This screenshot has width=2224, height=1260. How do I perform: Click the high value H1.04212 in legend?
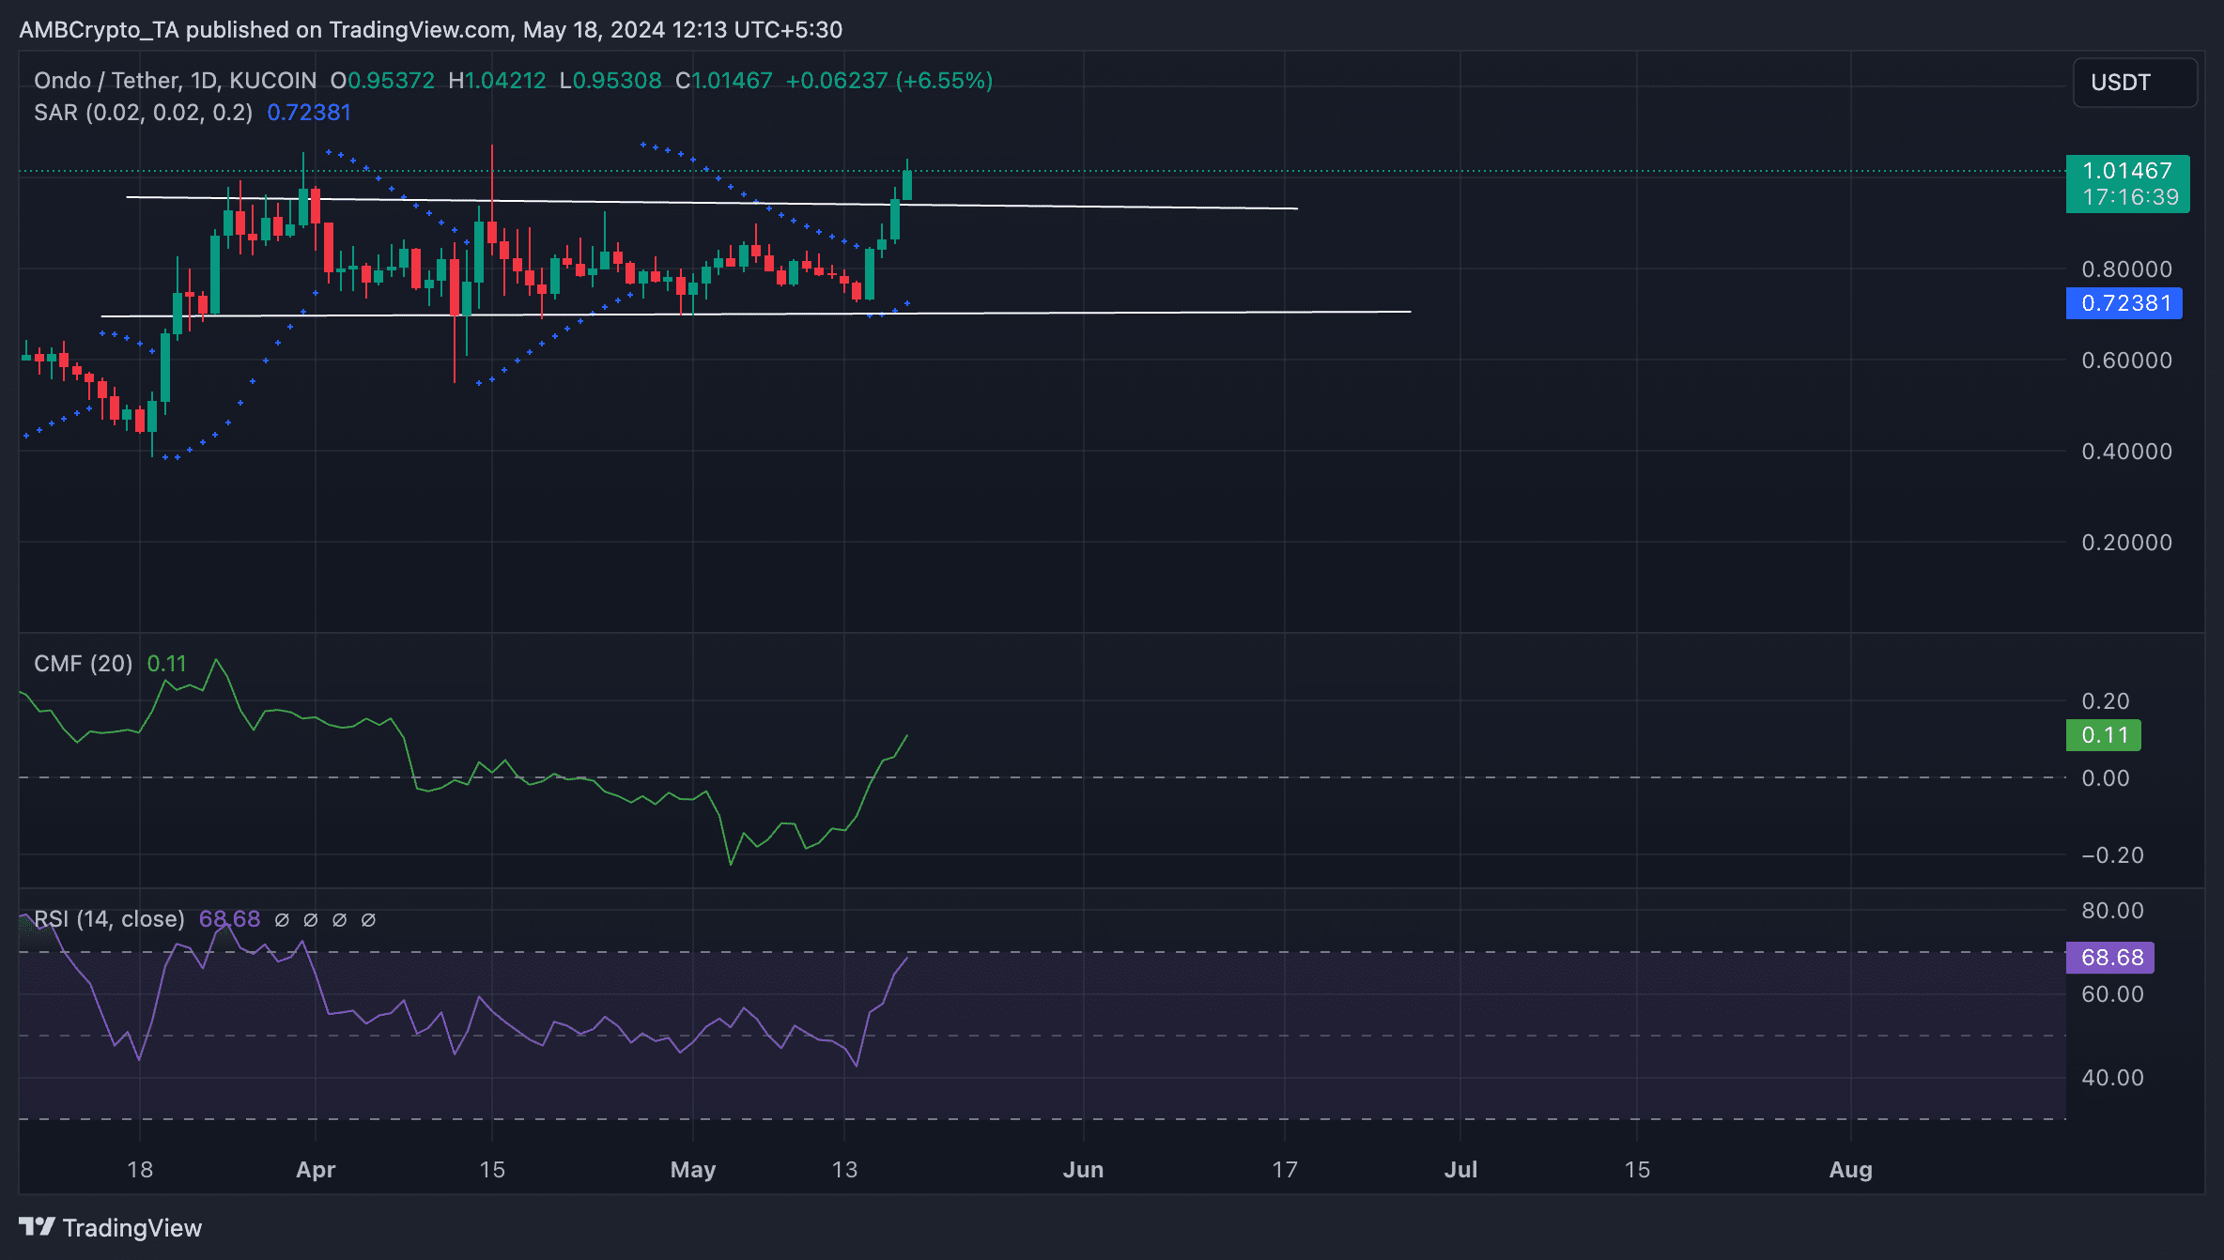click(x=497, y=81)
